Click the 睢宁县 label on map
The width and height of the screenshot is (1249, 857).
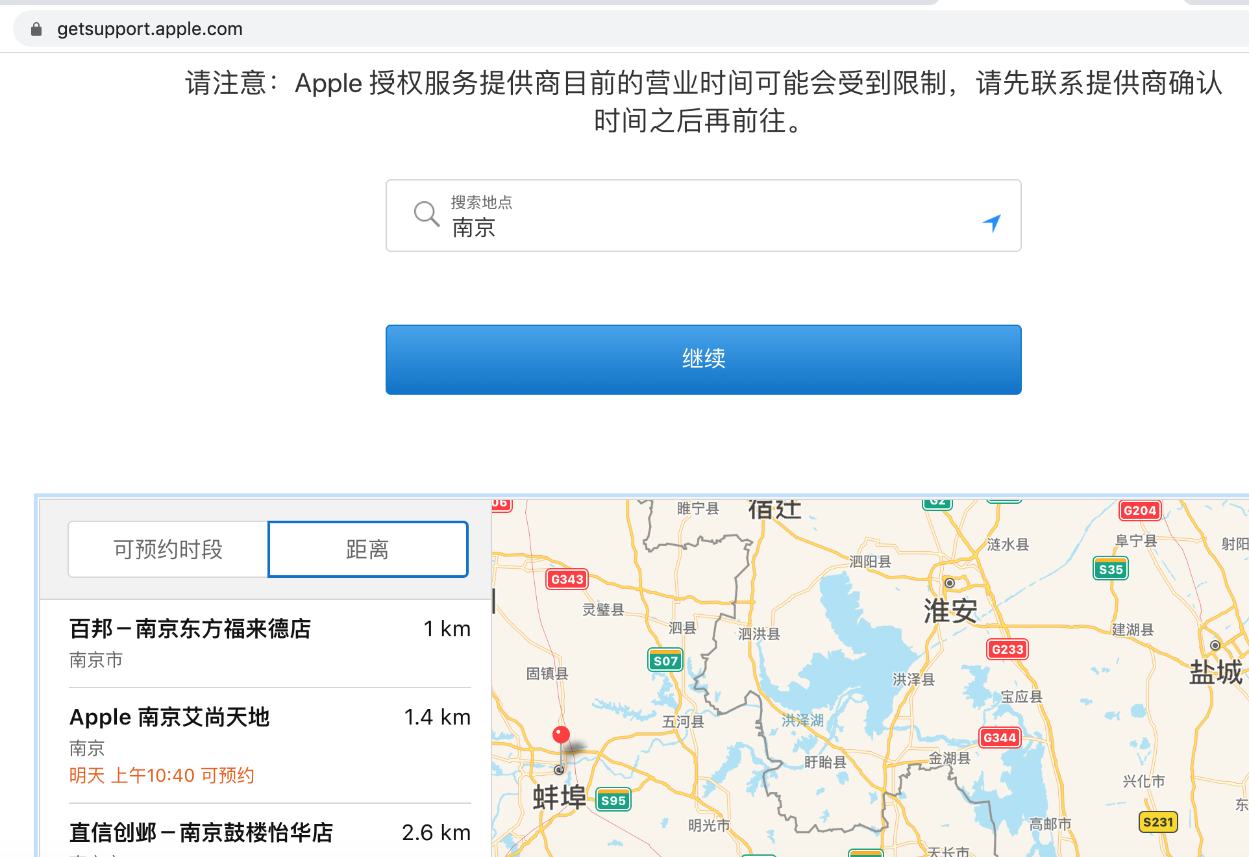(x=698, y=508)
